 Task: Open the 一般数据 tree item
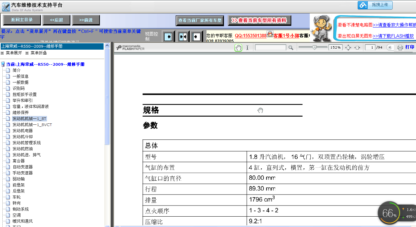[20, 82]
